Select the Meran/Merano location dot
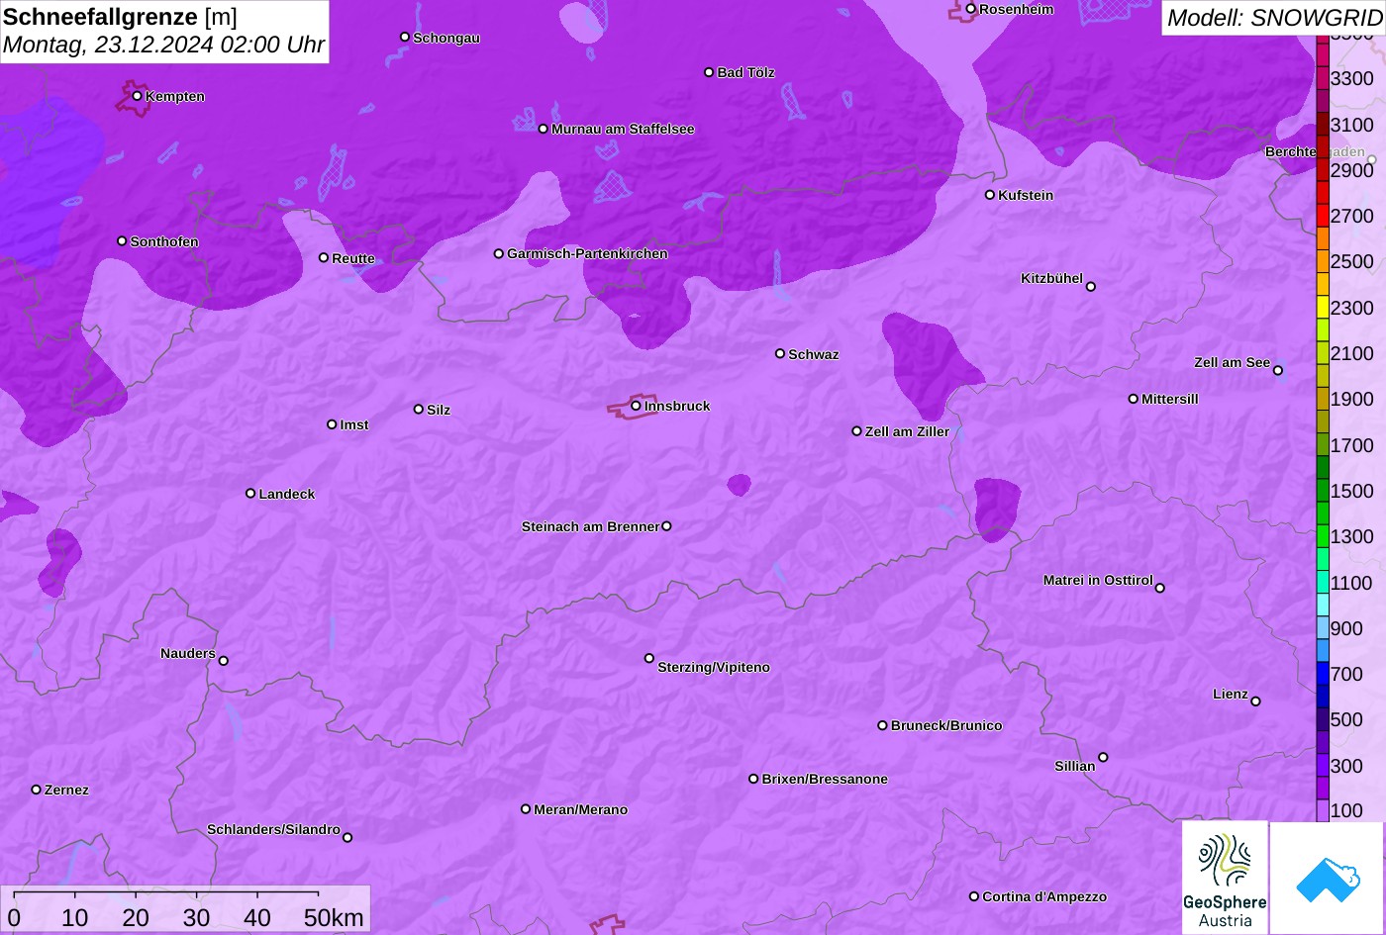1386x935 pixels. pos(526,809)
